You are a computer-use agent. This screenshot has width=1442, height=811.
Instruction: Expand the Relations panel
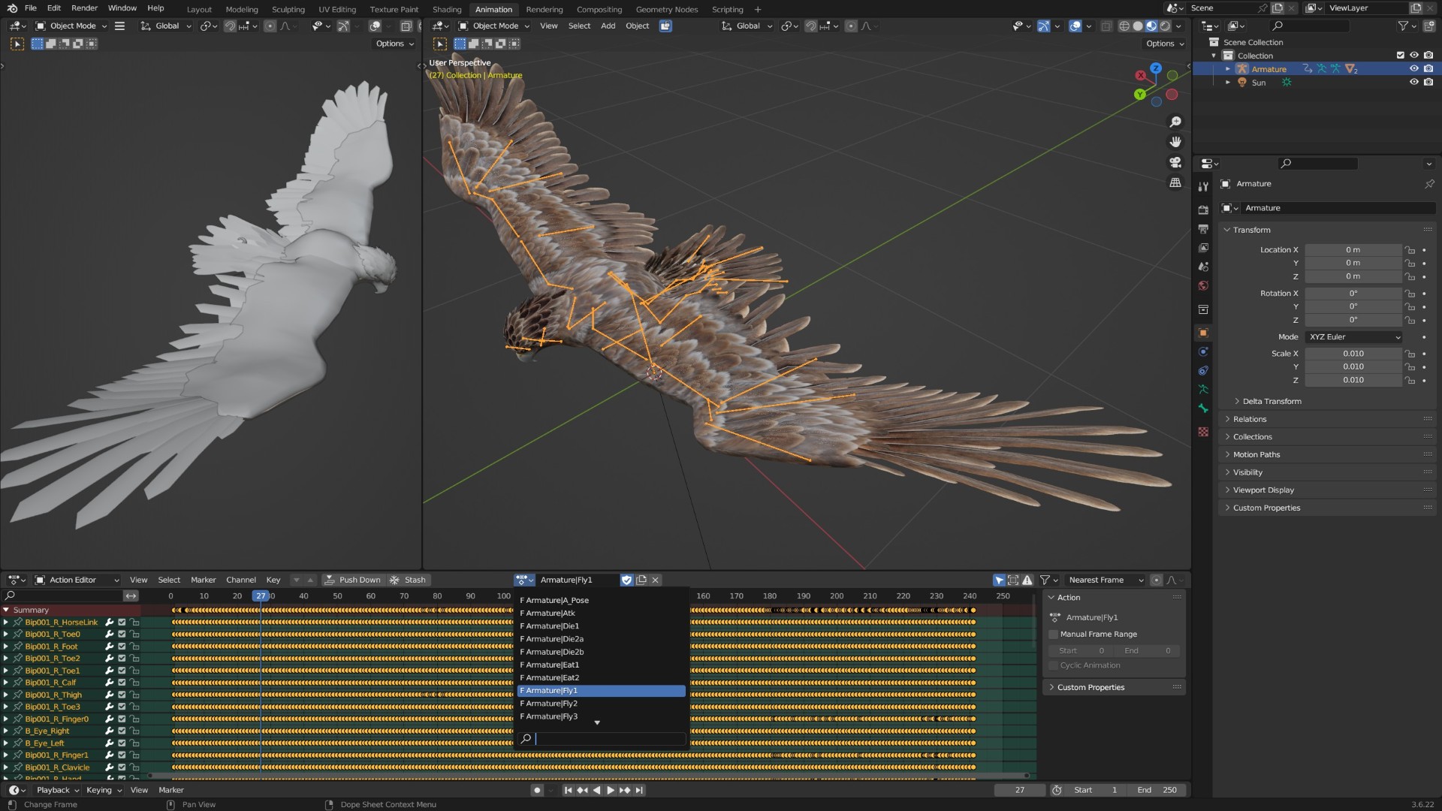click(1249, 420)
